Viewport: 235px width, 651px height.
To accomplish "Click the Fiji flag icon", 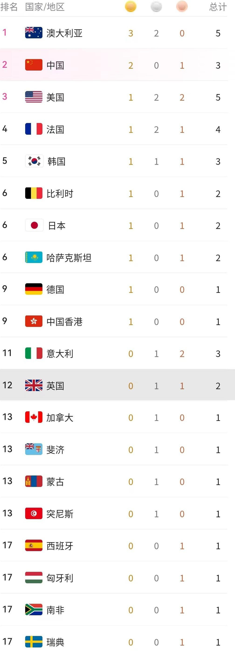I will [x=33, y=449].
